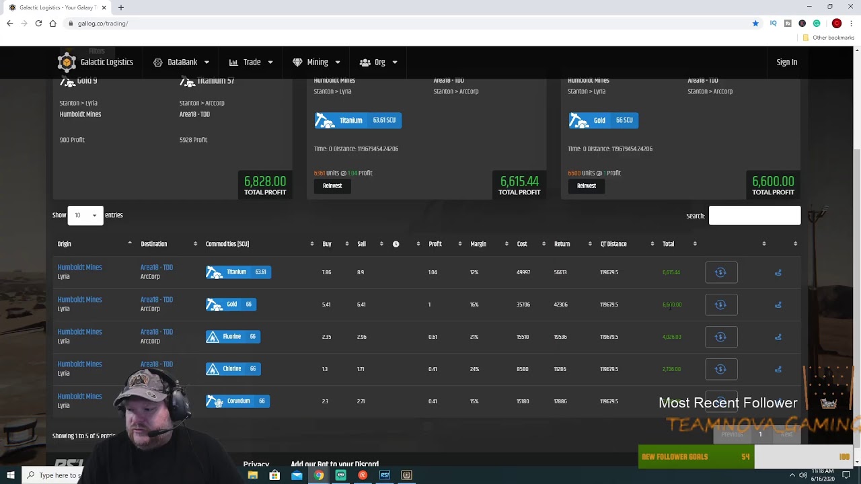
Task: Share the Gold trade route
Action: [778, 305]
